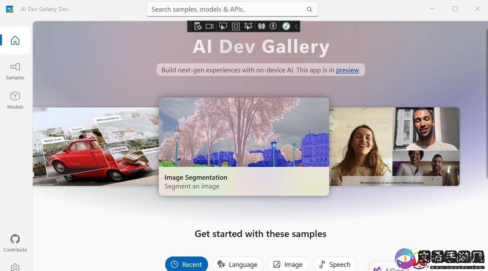Select the video call captions carousel card
488x271 pixels.
pos(394,147)
